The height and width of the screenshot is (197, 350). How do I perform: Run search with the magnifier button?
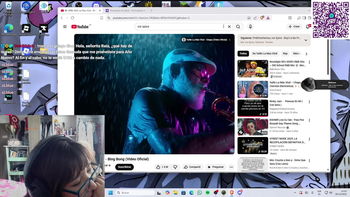238,27
